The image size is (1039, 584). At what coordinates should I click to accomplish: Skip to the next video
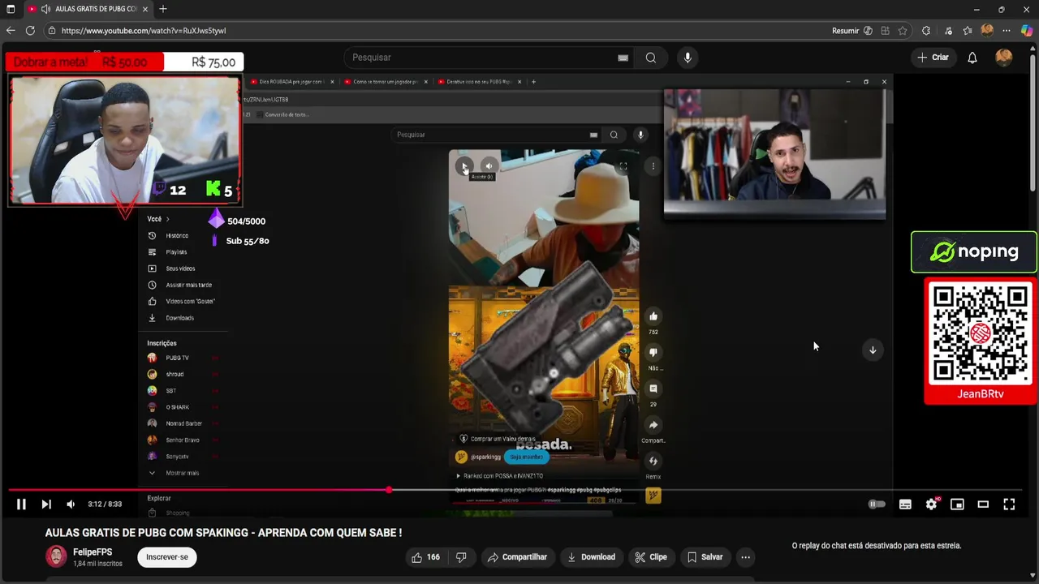pos(46,504)
